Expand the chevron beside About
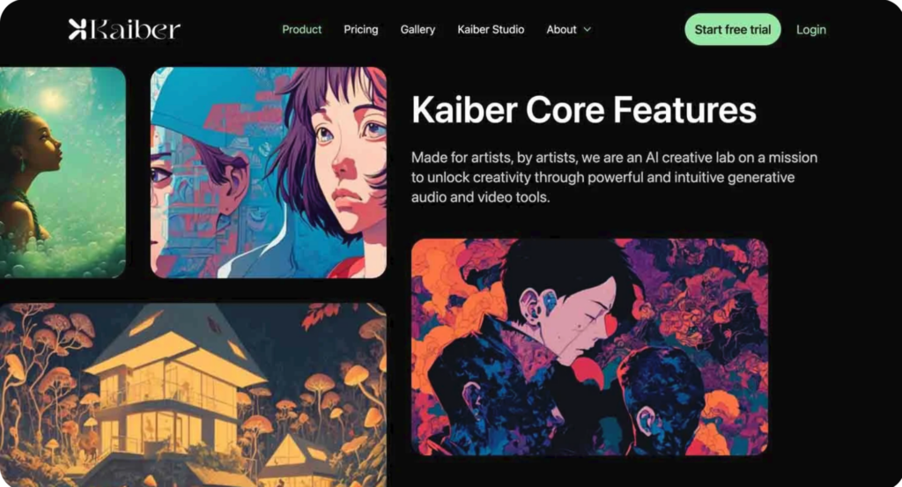Screen dimensions: 902x487 tap(587, 29)
